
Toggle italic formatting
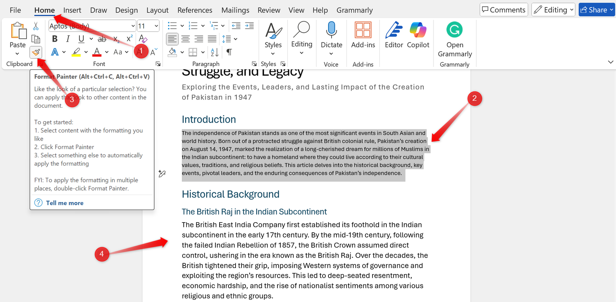pos(68,39)
